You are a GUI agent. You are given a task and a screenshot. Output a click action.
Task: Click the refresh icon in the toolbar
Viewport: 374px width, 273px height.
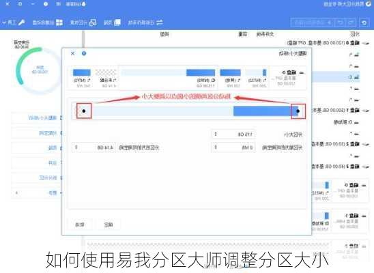coord(364,23)
